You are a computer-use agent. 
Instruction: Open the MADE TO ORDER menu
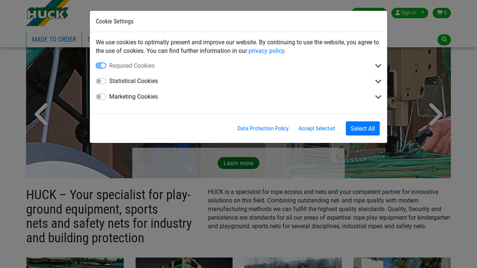tap(54, 39)
